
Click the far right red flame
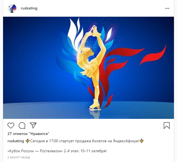[x=153, y=56]
